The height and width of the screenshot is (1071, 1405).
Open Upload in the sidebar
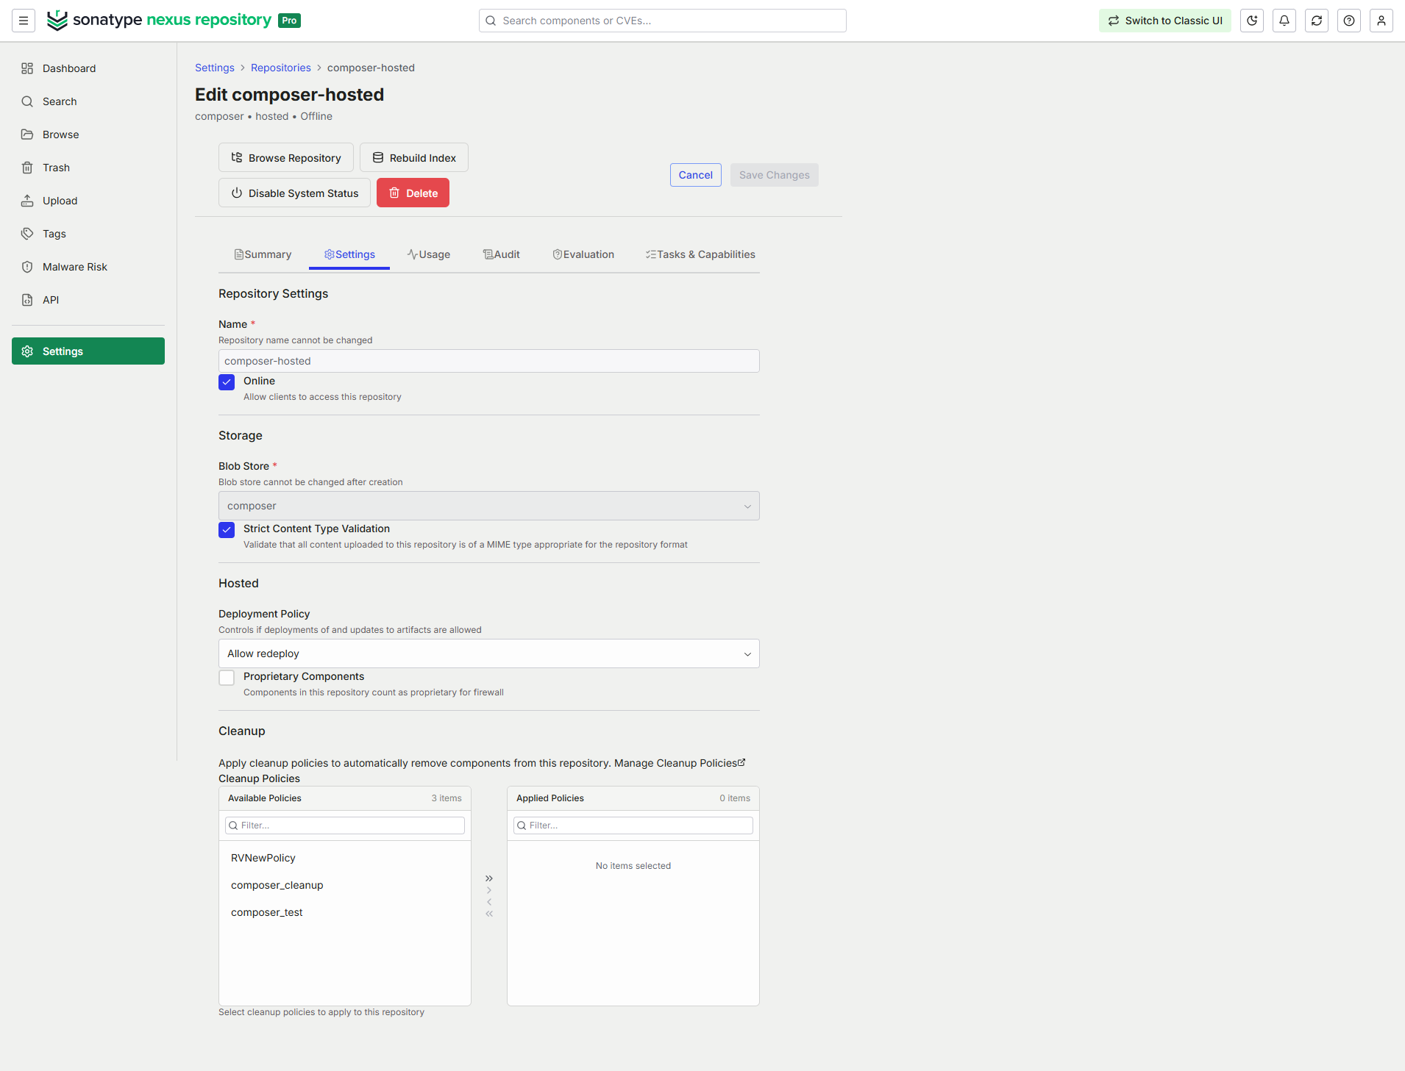coord(88,201)
